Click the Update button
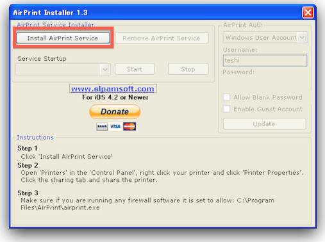This screenshot has height=242, width=325. pos(264,124)
